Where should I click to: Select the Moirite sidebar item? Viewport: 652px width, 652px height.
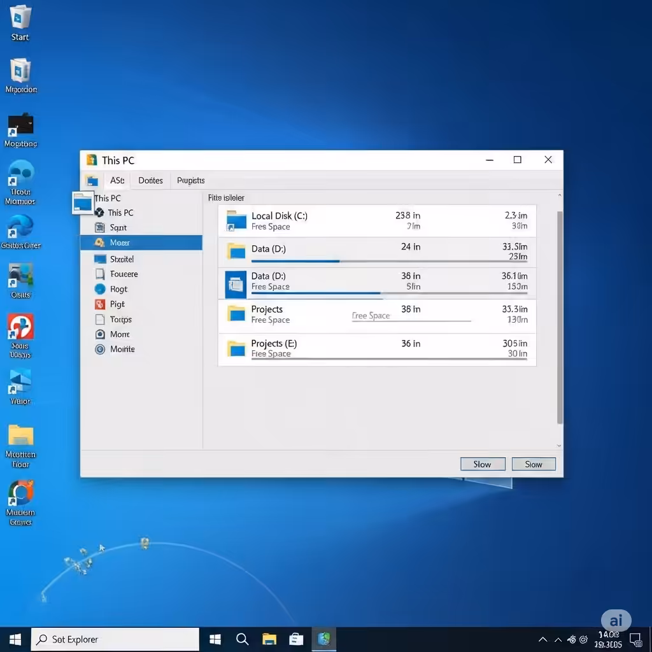pos(122,350)
